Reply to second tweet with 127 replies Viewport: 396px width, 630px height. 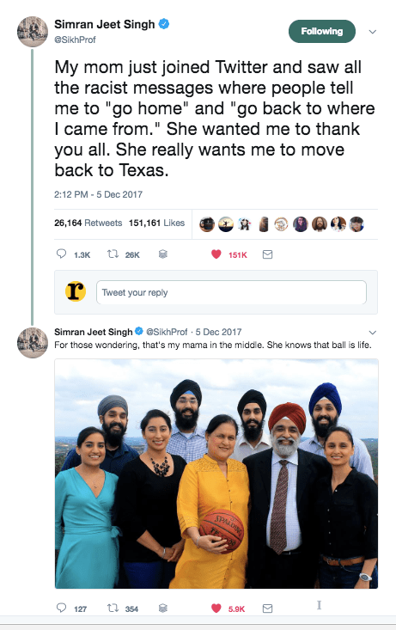coord(61,608)
